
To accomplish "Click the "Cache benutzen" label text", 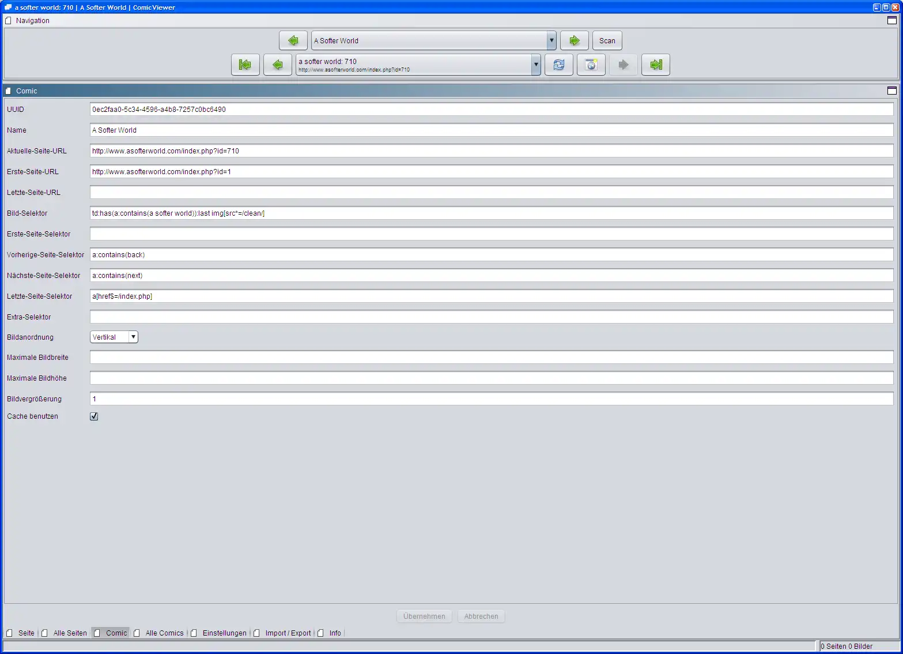I will coord(32,416).
